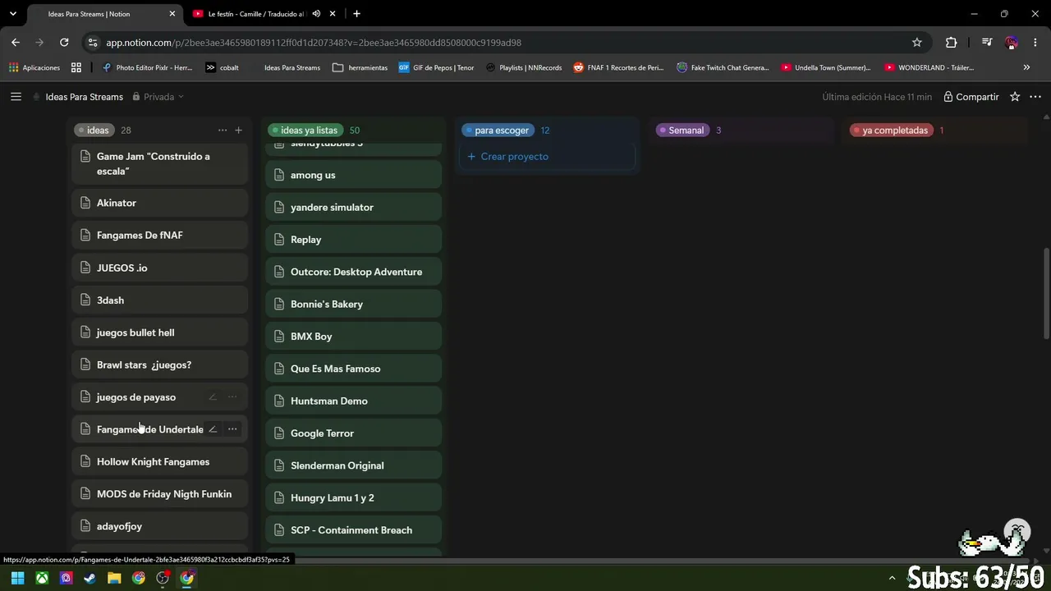
Task: Open the Chrome three-dot menu
Action: [x=1035, y=43]
